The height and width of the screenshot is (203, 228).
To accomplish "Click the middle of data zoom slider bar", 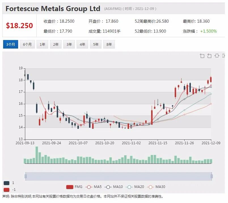I will 119,176.
